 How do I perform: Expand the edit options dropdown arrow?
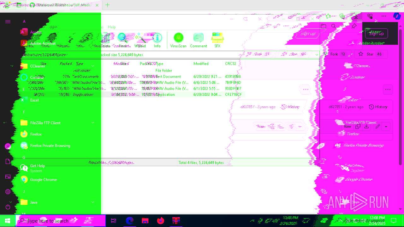[386, 127]
